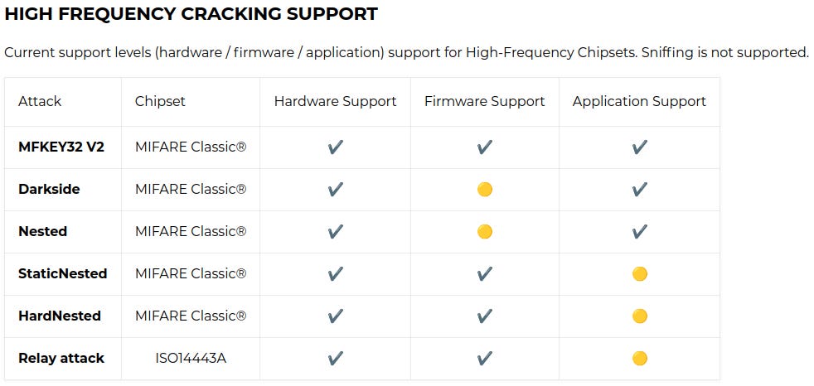Click the Nested Firmware Support yellow circle
The width and height of the screenshot is (814, 386).
coord(485,232)
